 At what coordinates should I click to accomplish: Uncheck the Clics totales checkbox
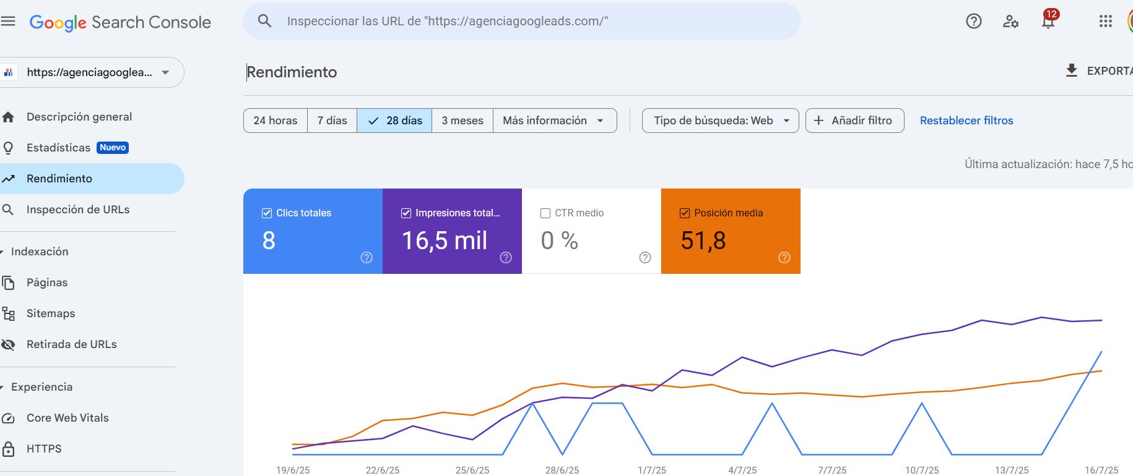[267, 213]
